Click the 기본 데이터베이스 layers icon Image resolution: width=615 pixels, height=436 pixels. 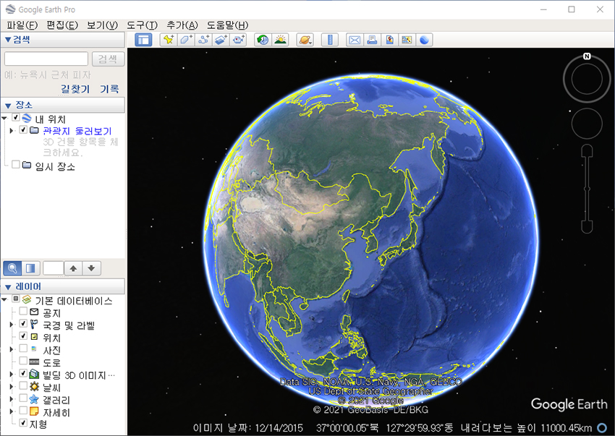pyautogui.click(x=27, y=300)
